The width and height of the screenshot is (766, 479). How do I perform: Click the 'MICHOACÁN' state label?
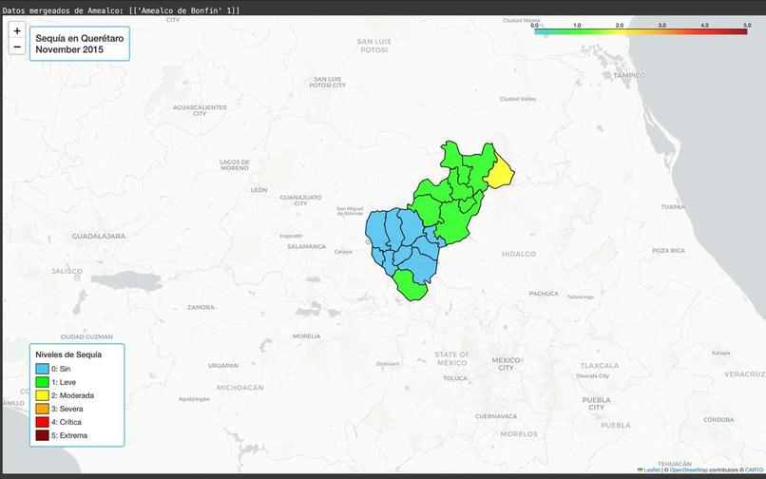pos(240,388)
